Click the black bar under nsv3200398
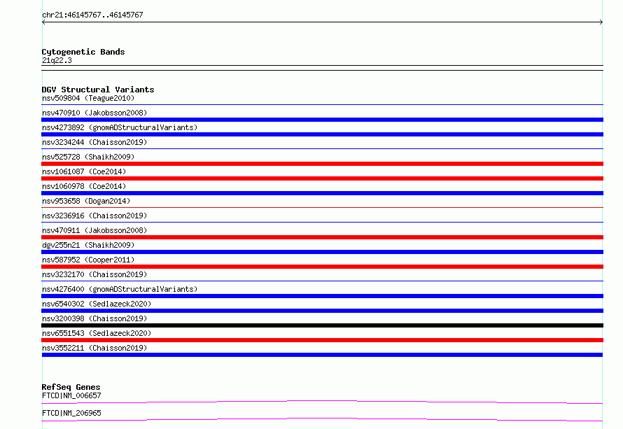This screenshot has height=429, width=623. [322, 325]
